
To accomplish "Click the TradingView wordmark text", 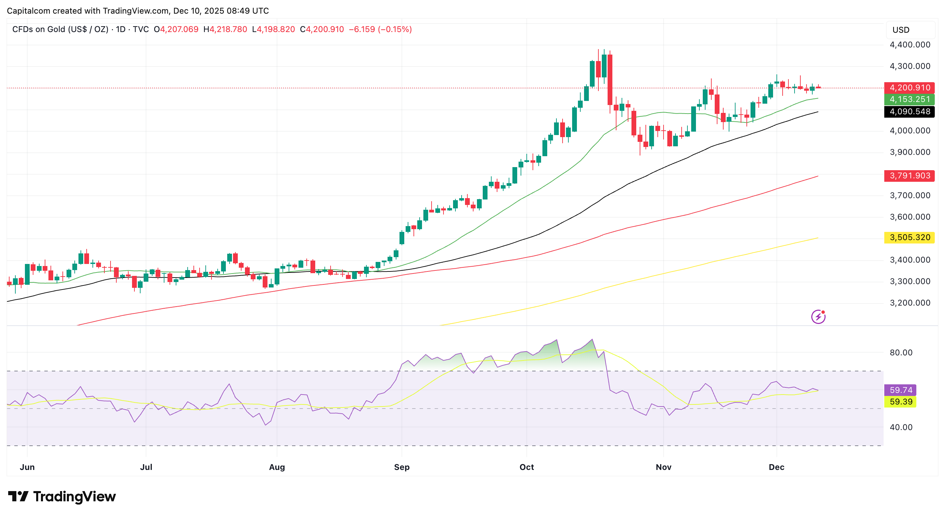I will coord(74,497).
